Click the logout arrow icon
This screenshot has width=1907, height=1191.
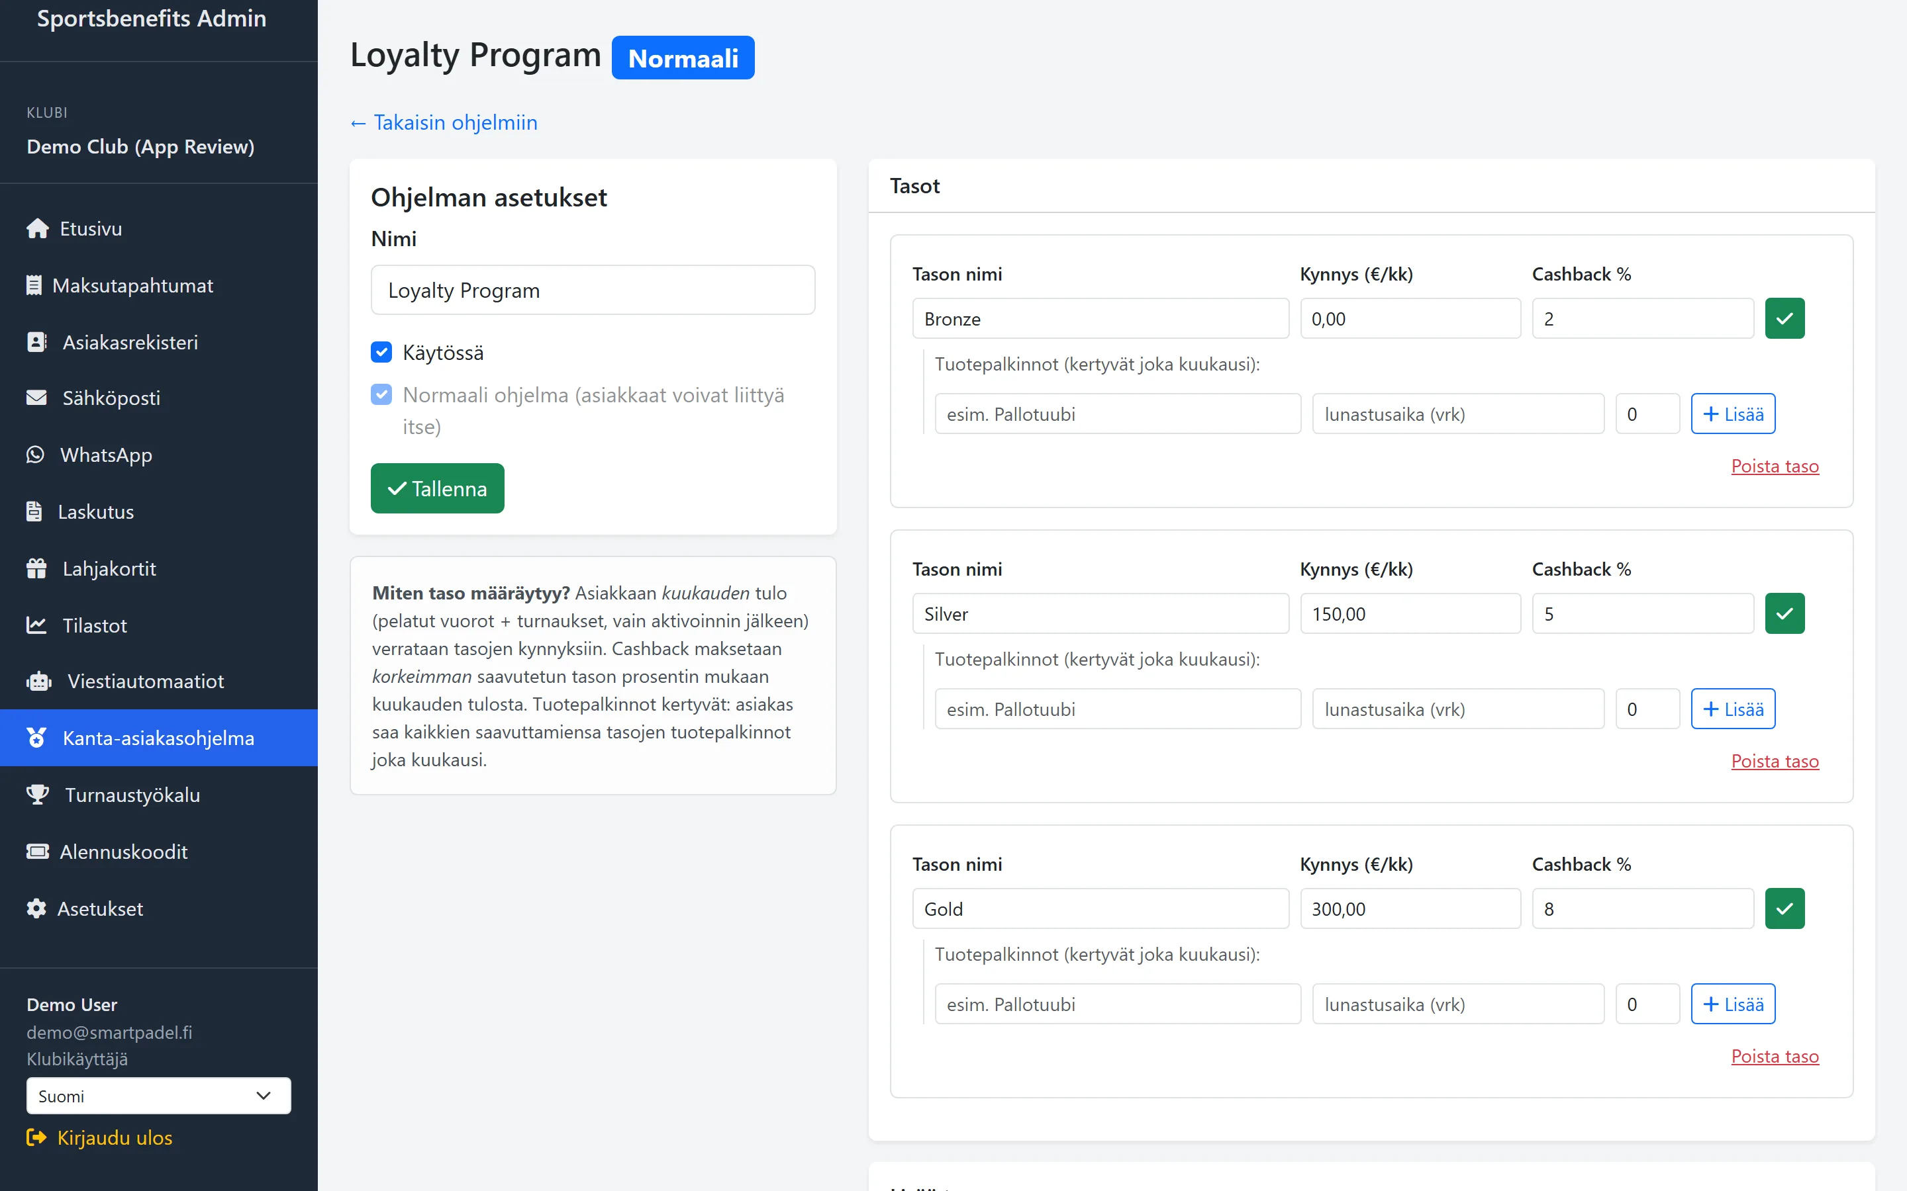pyautogui.click(x=36, y=1137)
